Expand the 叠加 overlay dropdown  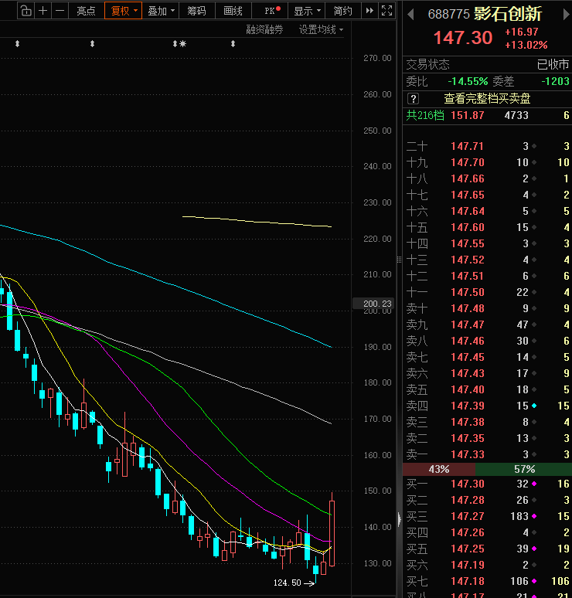[x=161, y=11]
